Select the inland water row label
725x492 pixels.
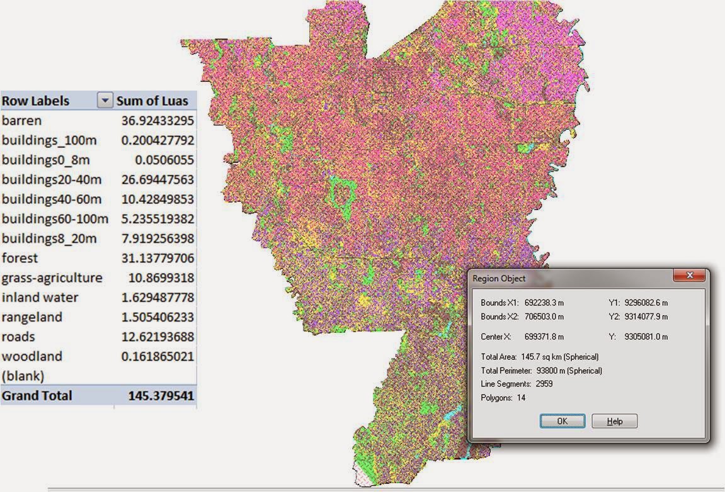click(40, 297)
